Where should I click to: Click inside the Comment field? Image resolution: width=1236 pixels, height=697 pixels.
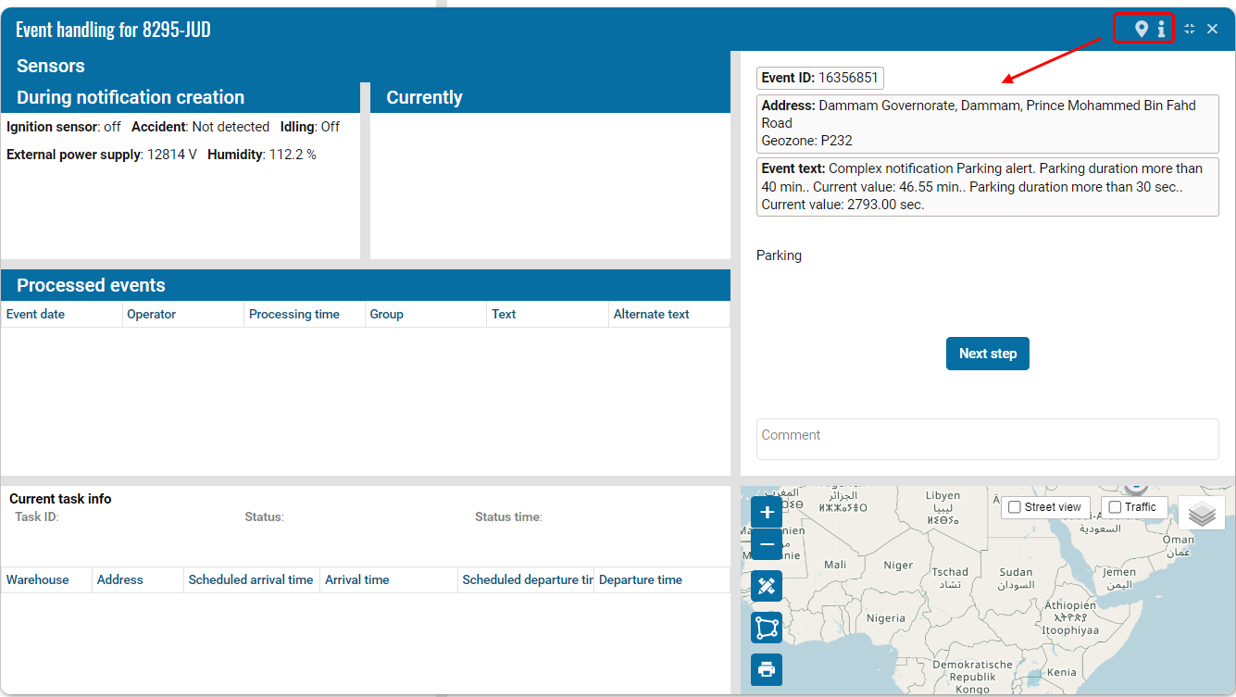pyautogui.click(x=987, y=439)
